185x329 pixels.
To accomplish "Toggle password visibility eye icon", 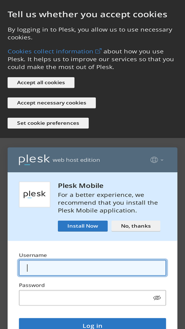I will click(x=157, y=298).
